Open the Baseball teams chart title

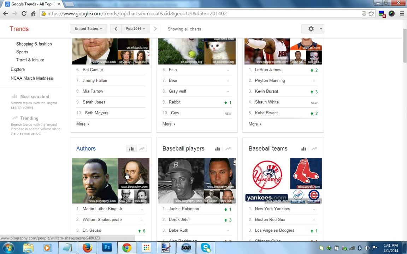tap(268, 149)
